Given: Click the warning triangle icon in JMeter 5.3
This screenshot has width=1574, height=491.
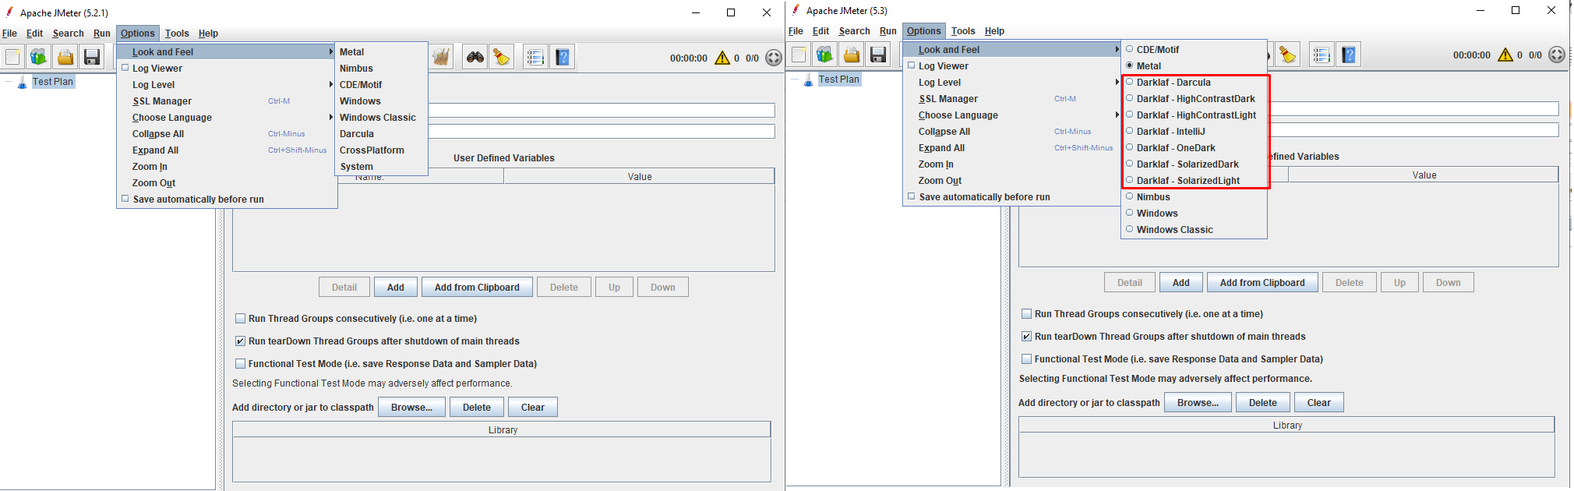Looking at the screenshot, I should point(1505,55).
